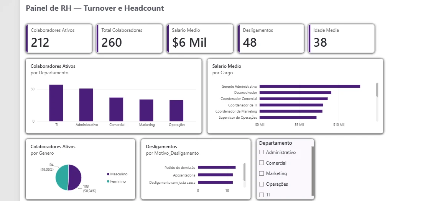Viewport: 421px width, 201px height.
Task: Click the Gerente Administrativo salary bar
Action: click(310, 86)
